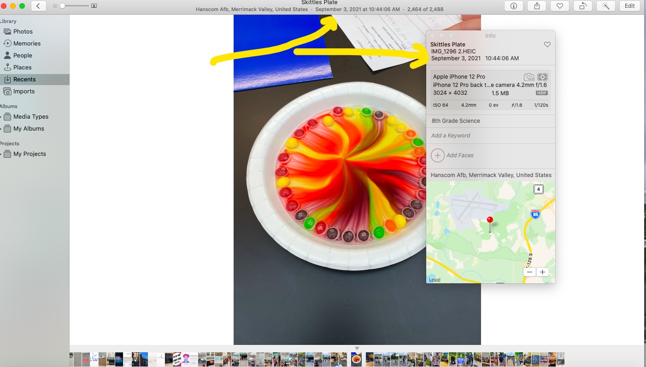The image size is (646, 367).
Task: Go back with the left chevron button
Action: [38, 6]
